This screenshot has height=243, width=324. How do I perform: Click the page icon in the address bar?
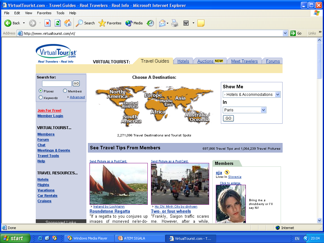click(20, 33)
